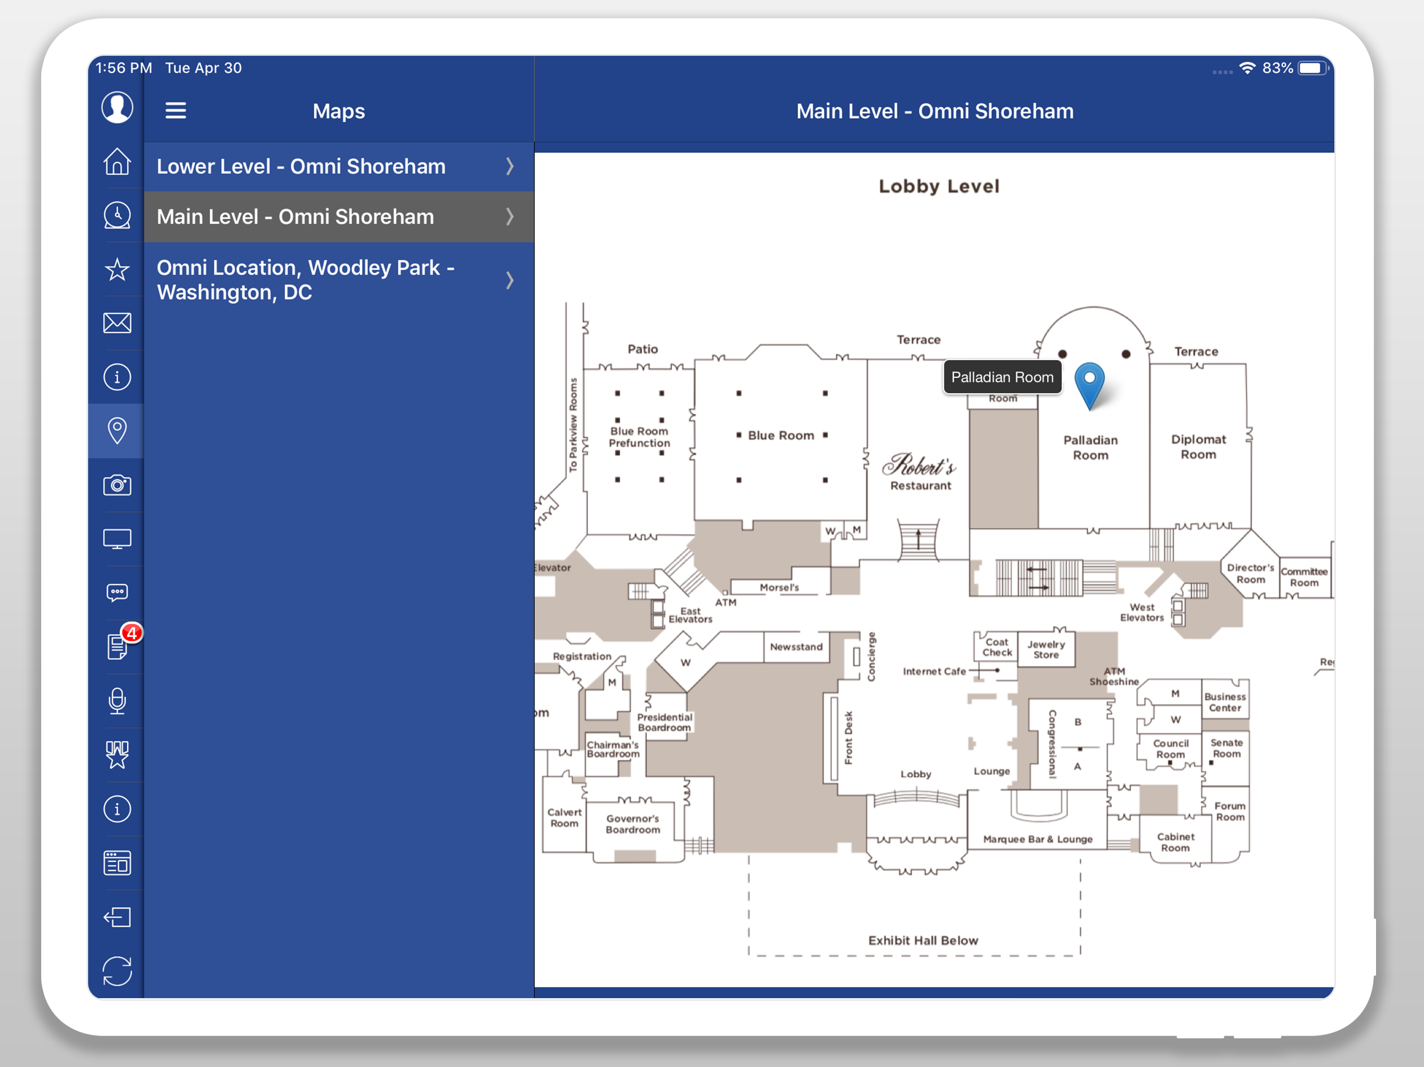Image resolution: width=1424 pixels, height=1067 pixels.
Task: Tap the "Morsel's" label on map
Action: 779,587
